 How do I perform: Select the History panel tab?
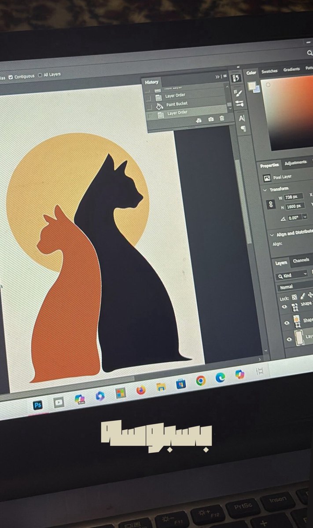tap(151, 82)
